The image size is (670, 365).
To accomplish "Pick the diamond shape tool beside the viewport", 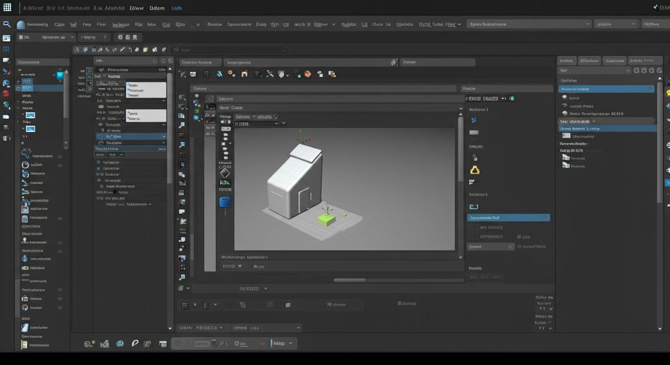I will pos(224,174).
